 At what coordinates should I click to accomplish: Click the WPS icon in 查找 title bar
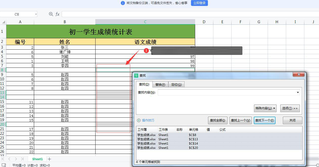point(136,75)
